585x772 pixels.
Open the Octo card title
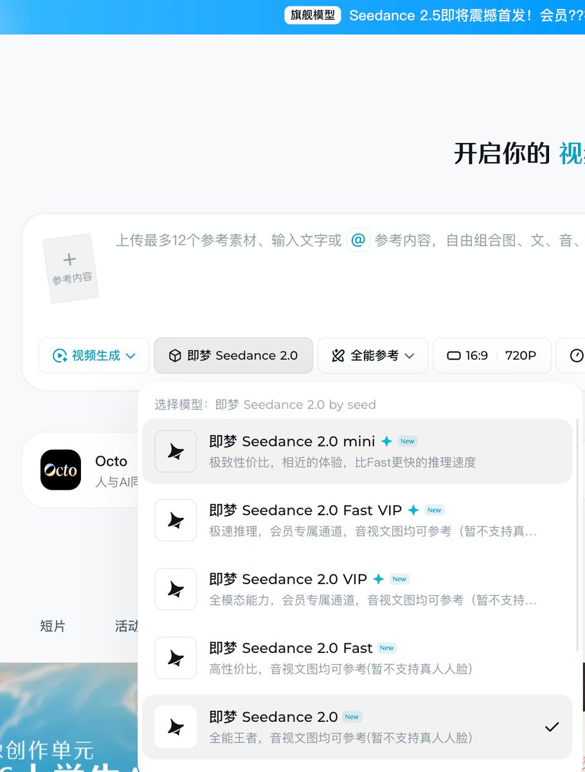[x=111, y=461]
